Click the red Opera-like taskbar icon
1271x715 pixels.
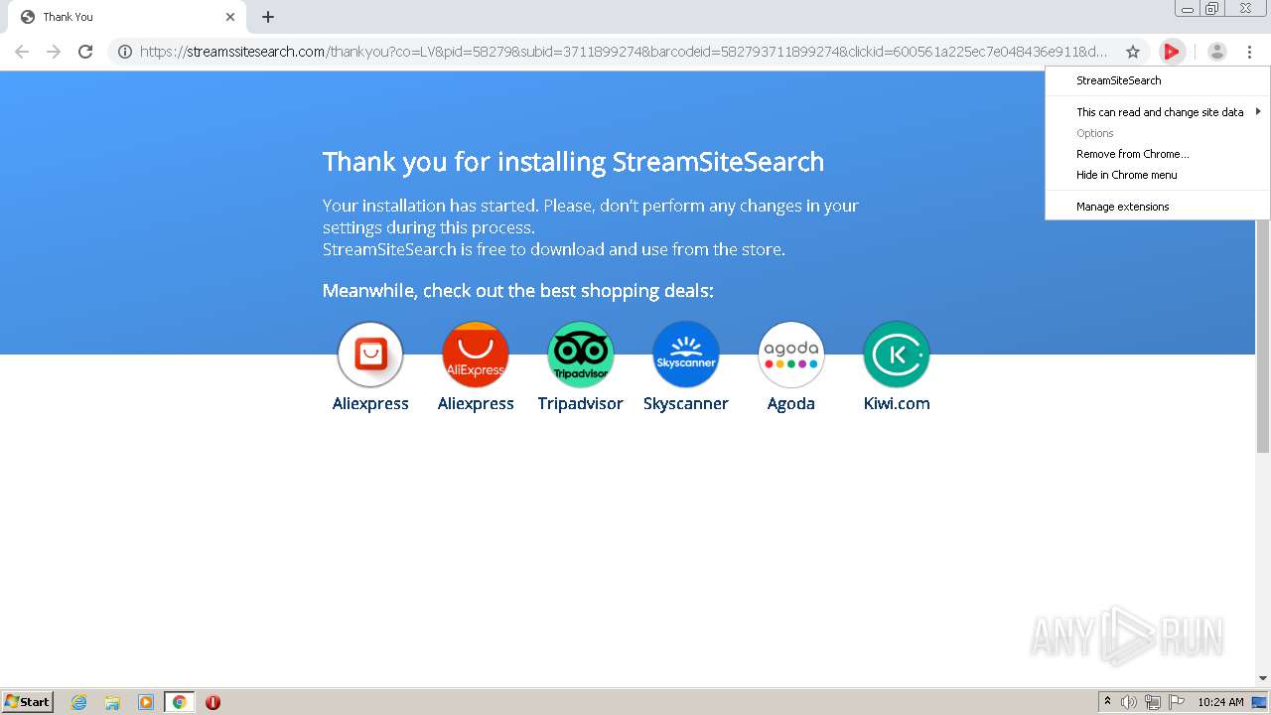tap(212, 702)
